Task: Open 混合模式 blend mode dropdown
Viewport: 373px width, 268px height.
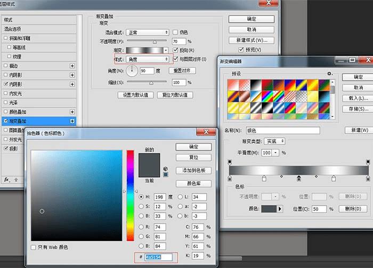Action: [x=148, y=32]
